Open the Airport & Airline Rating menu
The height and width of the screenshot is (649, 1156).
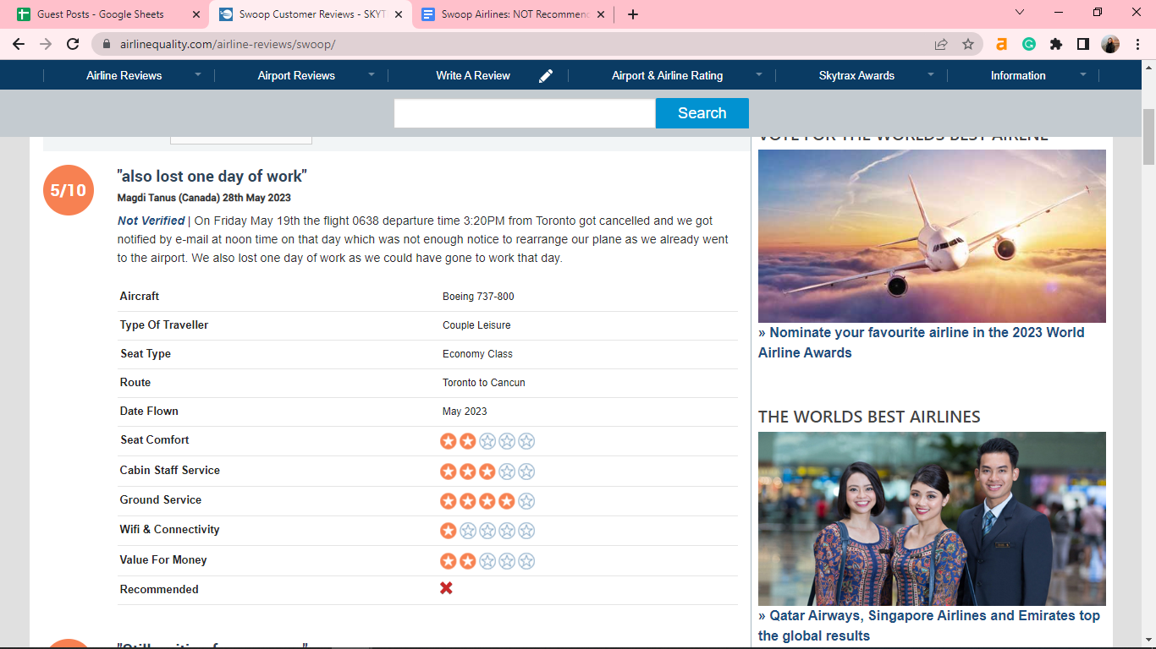click(667, 75)
